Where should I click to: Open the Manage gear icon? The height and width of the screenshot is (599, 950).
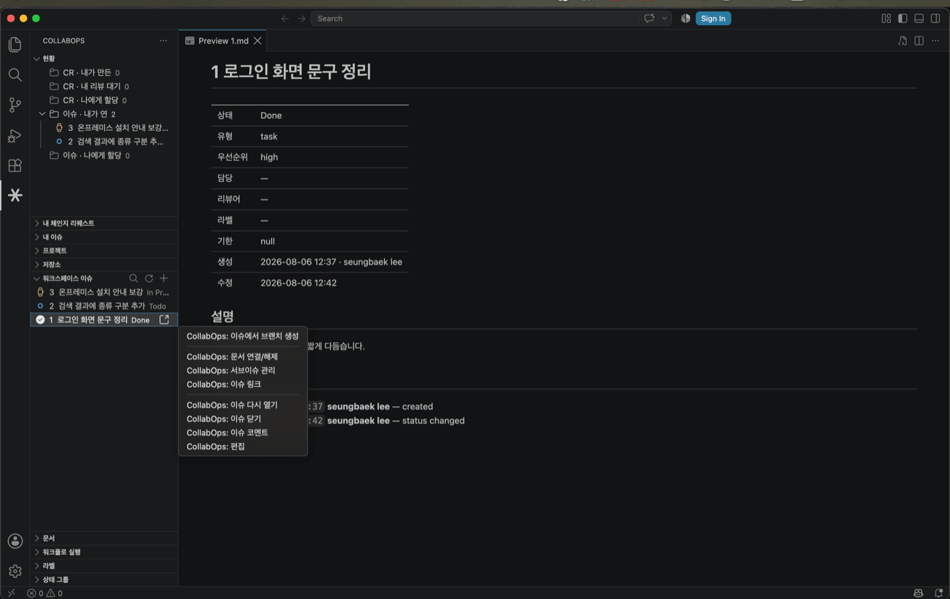coord(15,571)
